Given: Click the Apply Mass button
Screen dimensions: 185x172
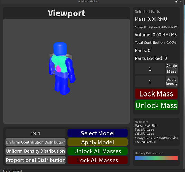Looking at the screenshot, I should (172, 69).
